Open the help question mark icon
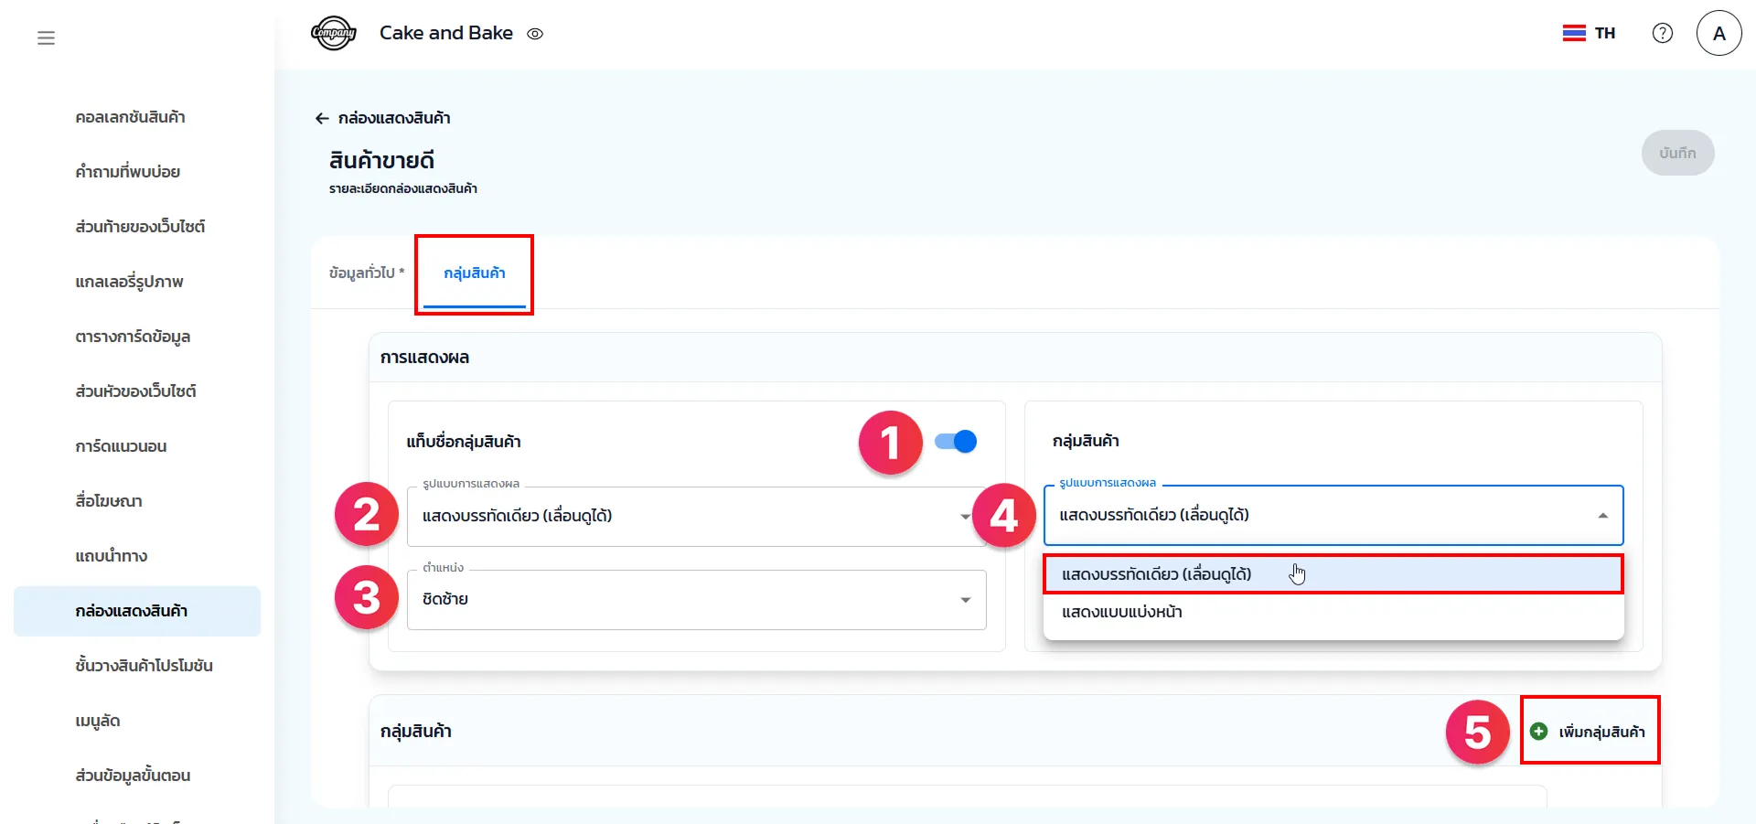 (x=1662, y=33)
